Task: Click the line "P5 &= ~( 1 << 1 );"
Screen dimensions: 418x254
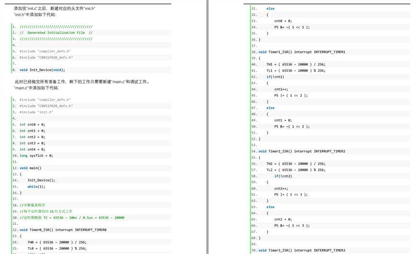Action: point(292,27)
